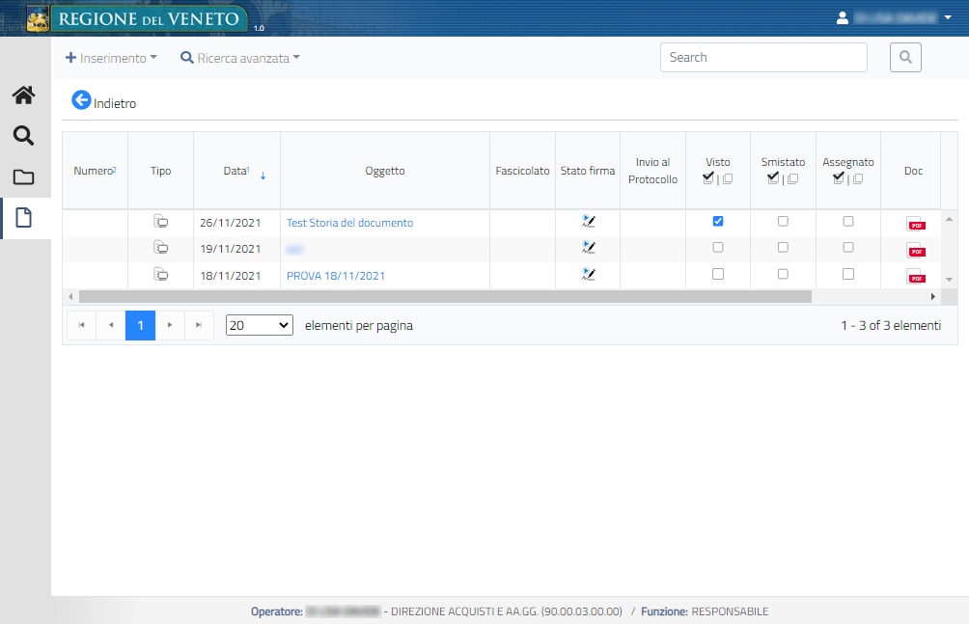Open PDF for 19/11/2021 row
969x624 pixels.
pos(915,250)
